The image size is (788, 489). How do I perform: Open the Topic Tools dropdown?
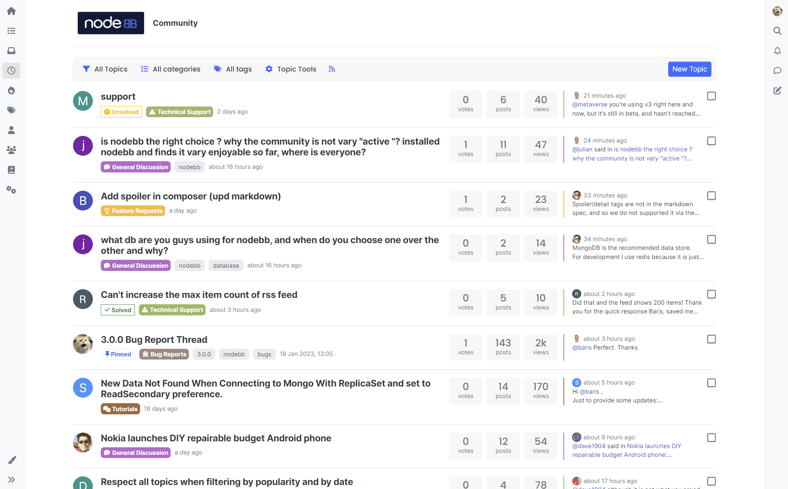[291, 69]
